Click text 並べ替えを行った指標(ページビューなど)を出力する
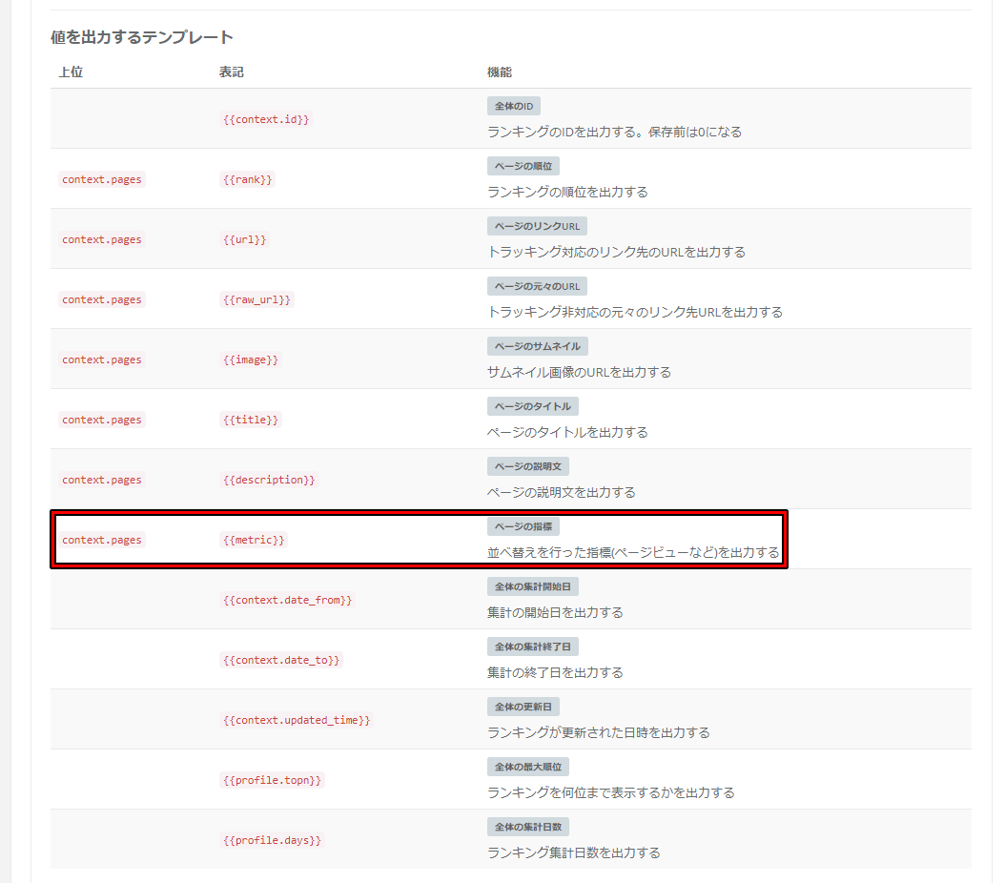 [633, 554]
